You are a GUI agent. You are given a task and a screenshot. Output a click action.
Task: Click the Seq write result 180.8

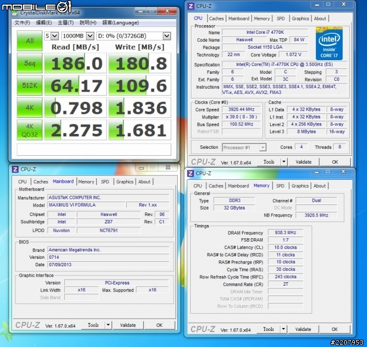140,63
